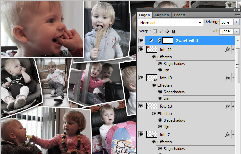Viewport: 241px width, 154px height.
Task: Select the layer named foto 10
Action: click(166, 78)
